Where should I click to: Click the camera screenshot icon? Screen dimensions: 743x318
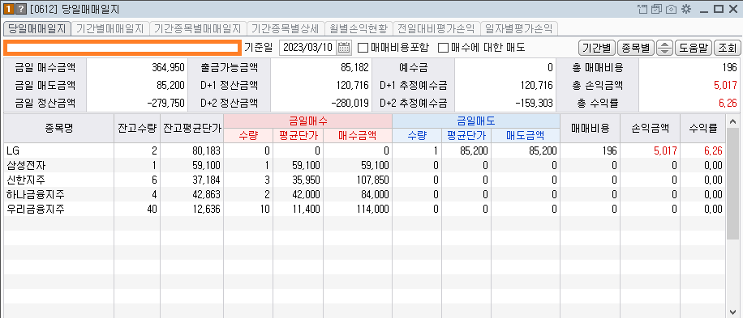[x=671, y=9]
